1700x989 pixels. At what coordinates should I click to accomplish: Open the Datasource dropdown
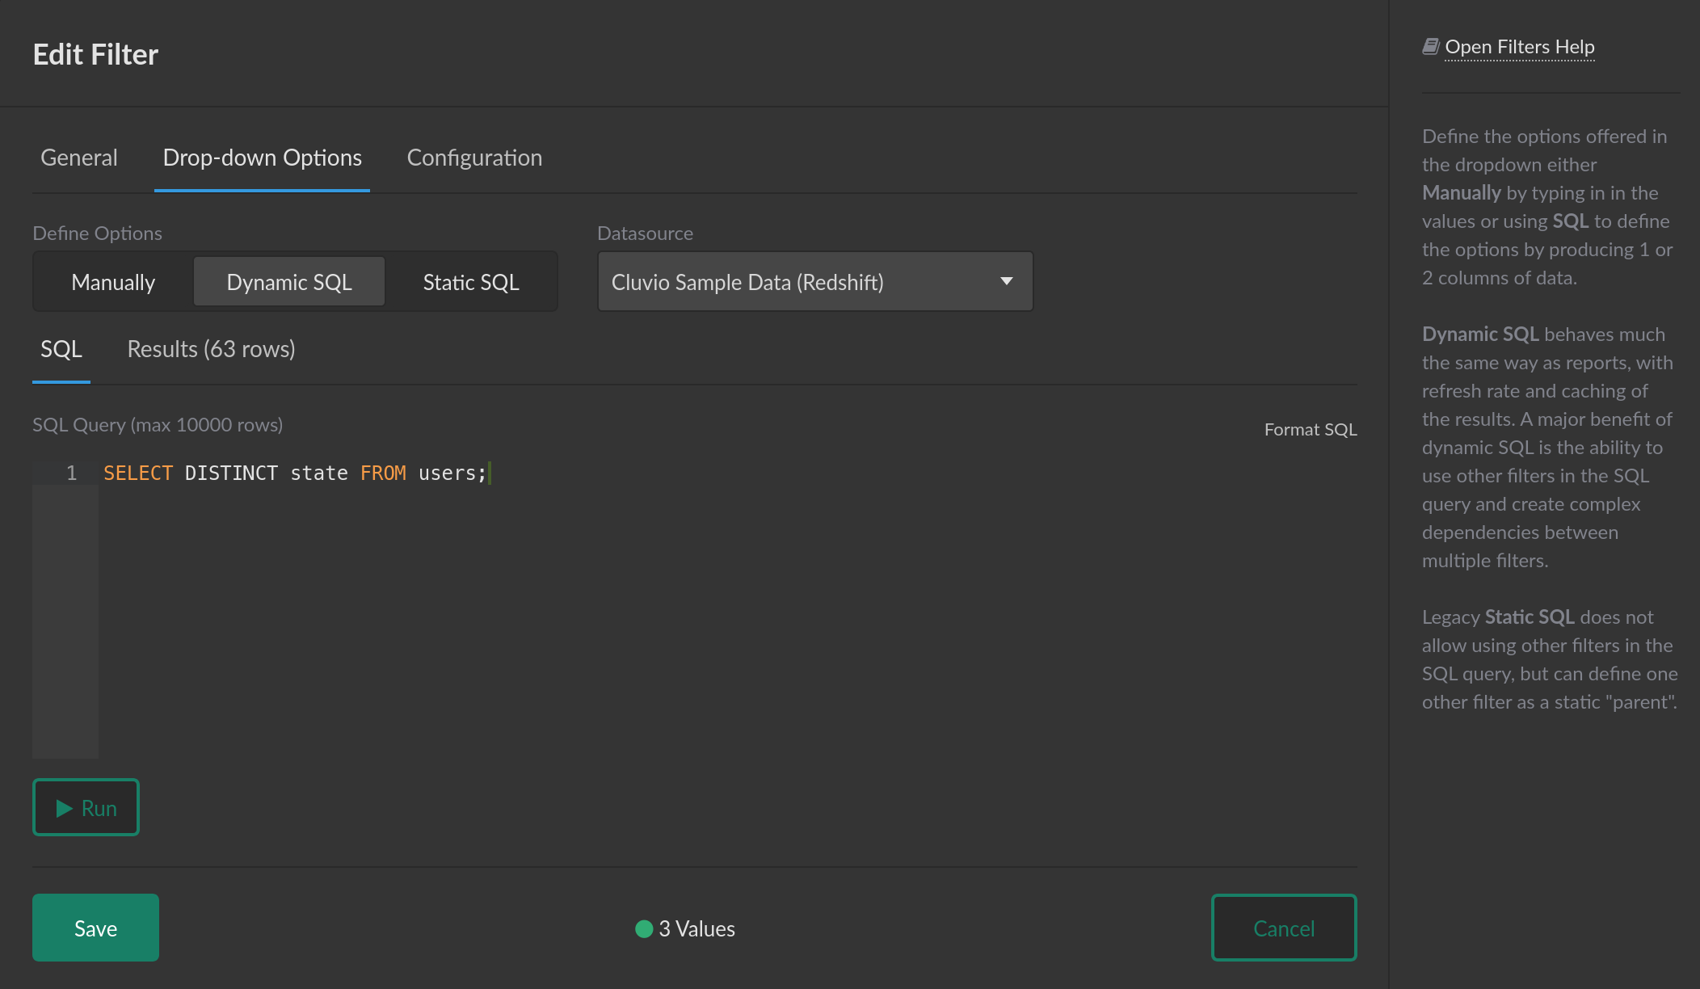pyautogui.click(x=815, y=281)
